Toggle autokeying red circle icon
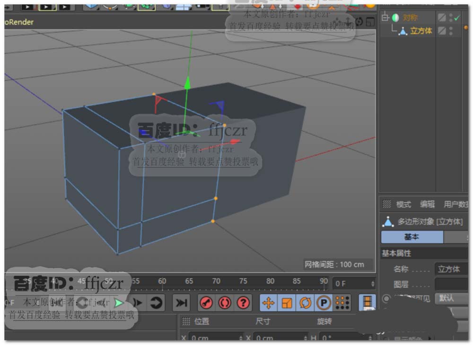 225,303
